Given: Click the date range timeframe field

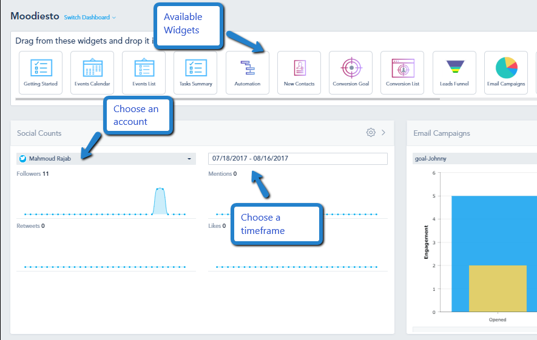Looking at the screenshot, I should pyautogui.click(x=298, y=159).
